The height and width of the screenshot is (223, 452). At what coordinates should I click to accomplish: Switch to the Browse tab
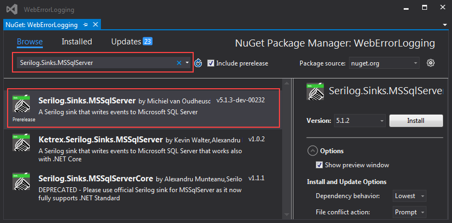point(30,42)
